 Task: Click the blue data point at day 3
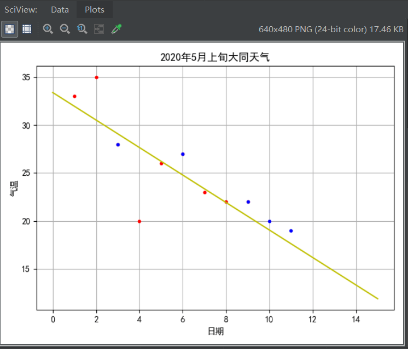[x=118, y=145]
